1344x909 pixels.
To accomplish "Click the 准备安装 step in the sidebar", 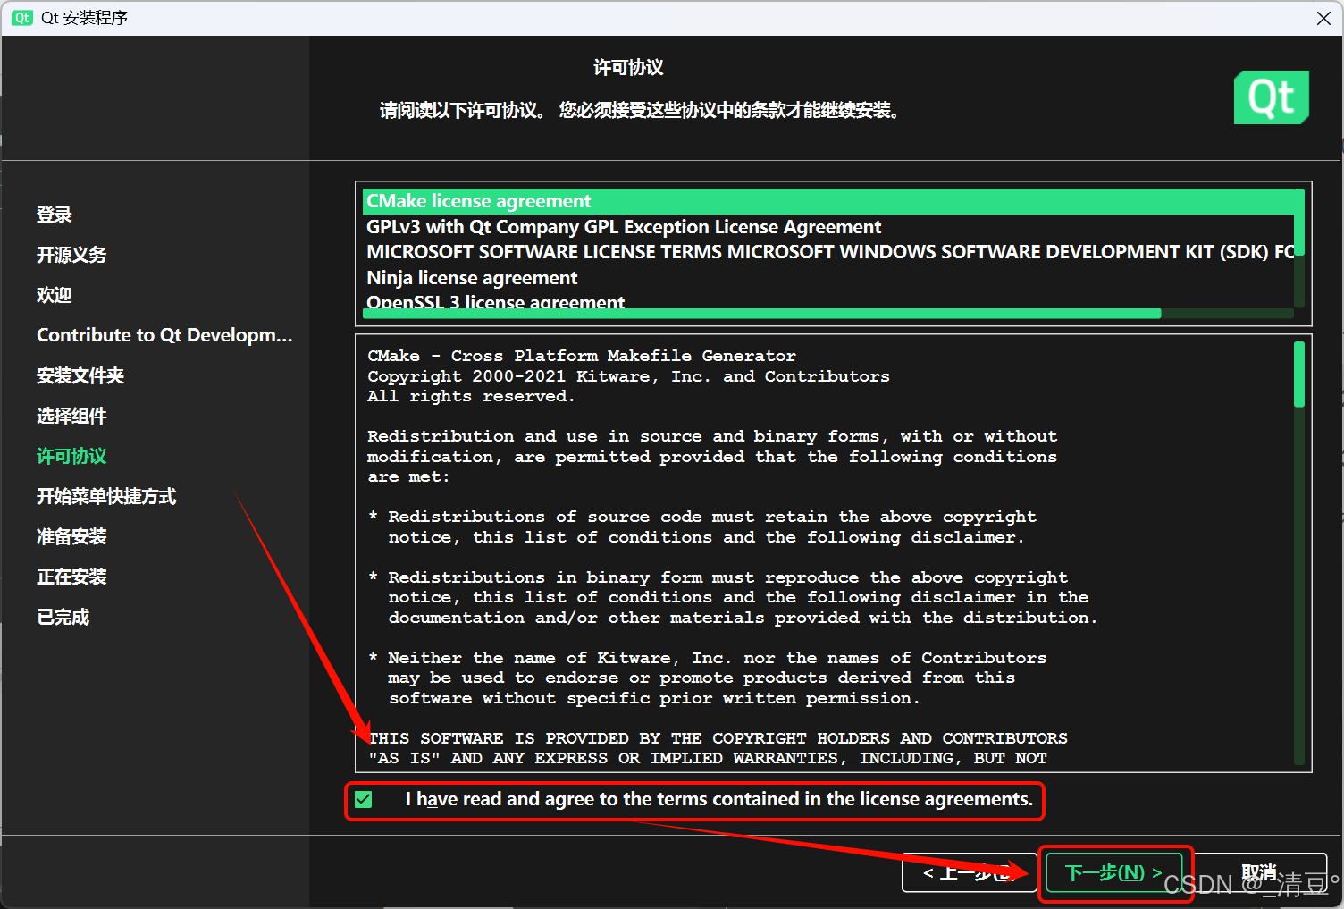I will coord(71,536).
